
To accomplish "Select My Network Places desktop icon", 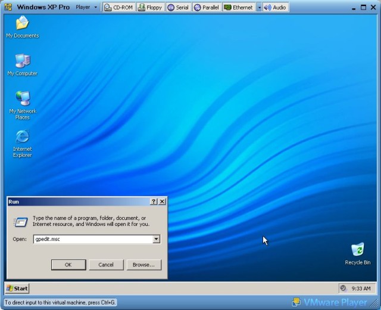I will [23, 106].
